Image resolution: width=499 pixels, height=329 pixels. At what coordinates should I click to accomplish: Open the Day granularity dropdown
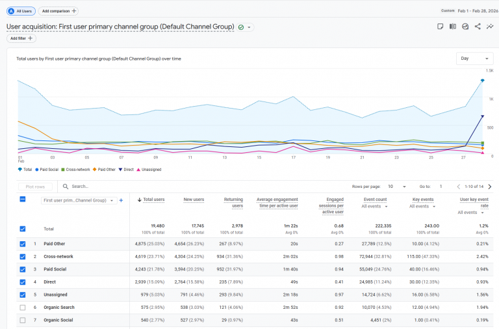point(474,59)
